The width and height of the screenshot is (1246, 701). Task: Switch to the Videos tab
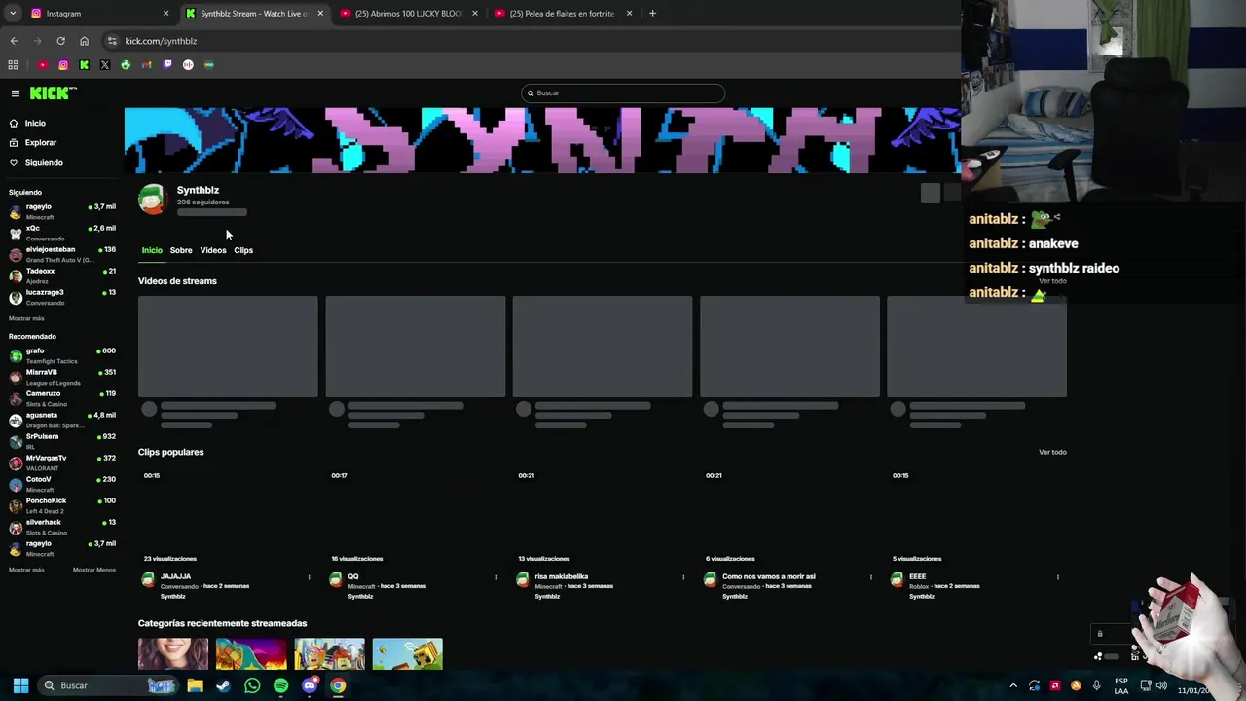pos(212,250)
